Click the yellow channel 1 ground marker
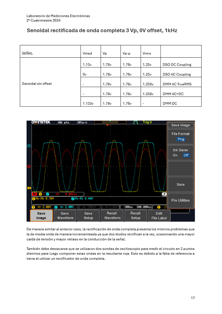The image size is (222, 314). [x=29, y=188]
